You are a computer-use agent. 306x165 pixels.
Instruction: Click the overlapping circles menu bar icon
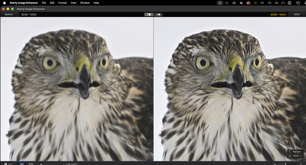pyautogui.click(x=234, y=3)
